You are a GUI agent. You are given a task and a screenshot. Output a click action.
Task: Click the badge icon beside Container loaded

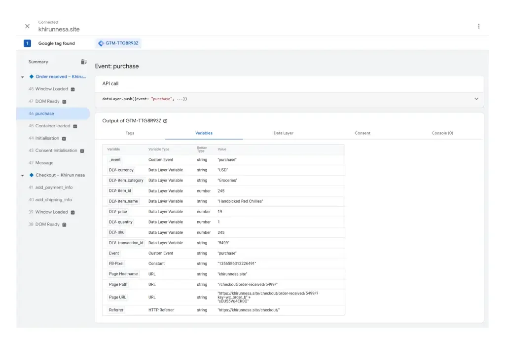point(75,126)
